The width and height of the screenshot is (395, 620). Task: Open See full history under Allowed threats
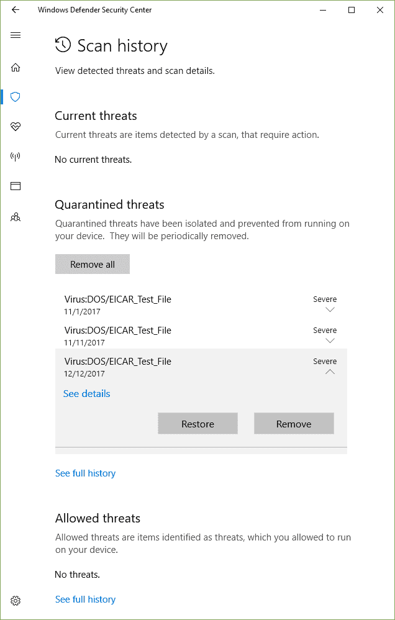click(x=86, y=599)
